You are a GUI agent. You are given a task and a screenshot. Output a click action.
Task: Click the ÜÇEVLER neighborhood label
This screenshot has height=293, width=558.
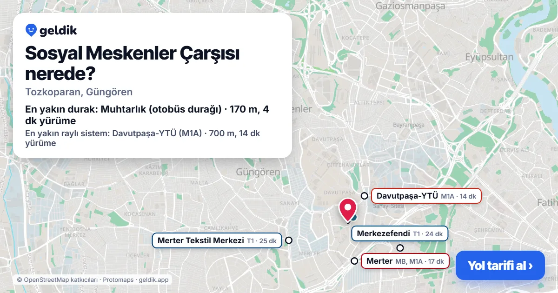coord(138,255)
